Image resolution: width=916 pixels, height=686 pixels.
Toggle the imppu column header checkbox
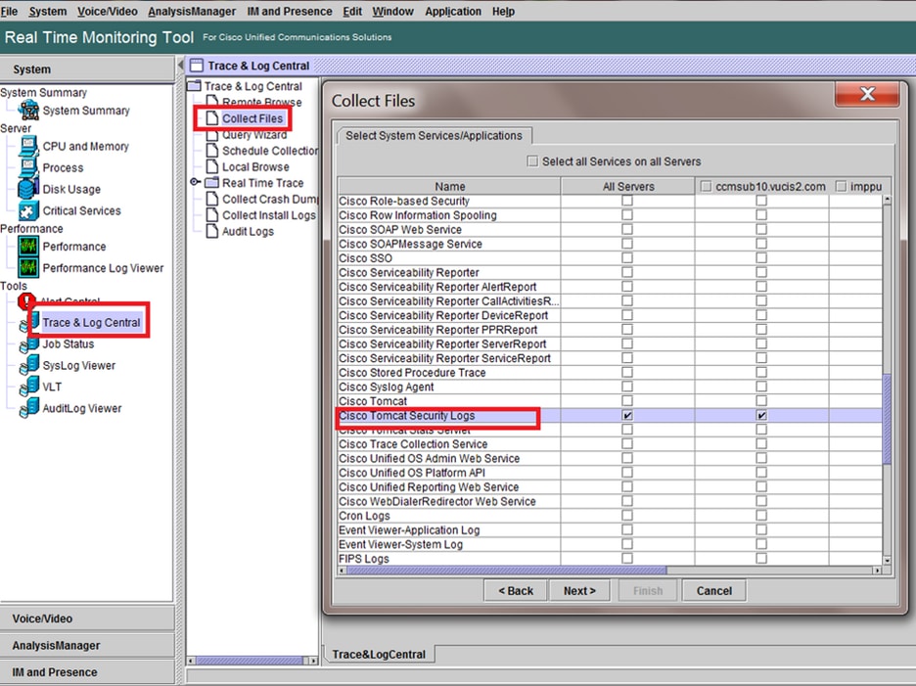pos(841,186)
